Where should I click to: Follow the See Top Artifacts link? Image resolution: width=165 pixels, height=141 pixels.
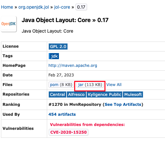123,105
